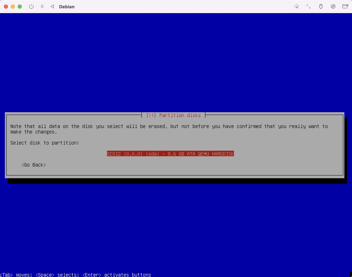352x277 pixels.
Task: Open the CD/DVD drive image icon
Action: [333, 7]
